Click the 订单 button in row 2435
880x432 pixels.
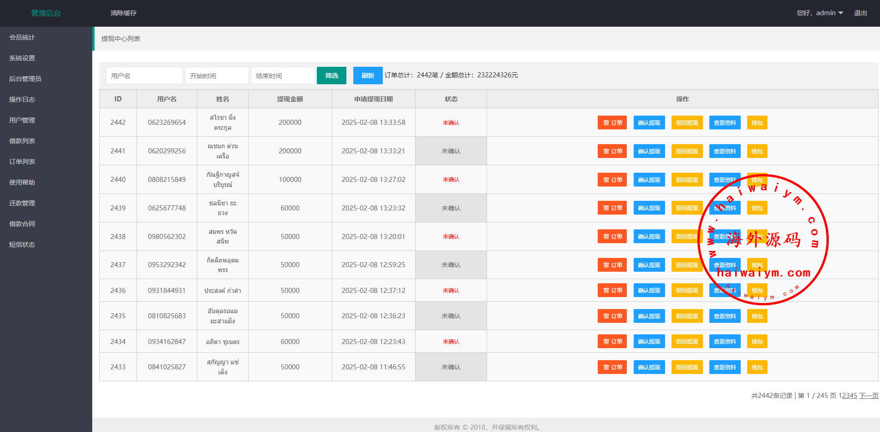(612, 316)
